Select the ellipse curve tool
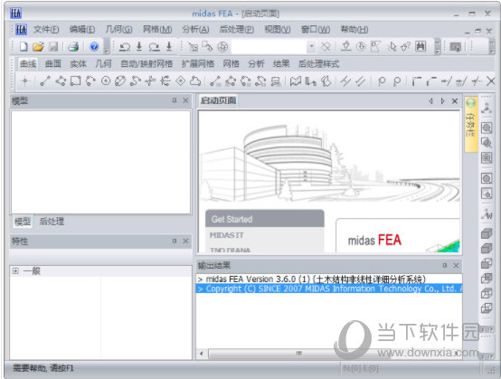This screenshot has width=501, height=379. coord(120,81)
